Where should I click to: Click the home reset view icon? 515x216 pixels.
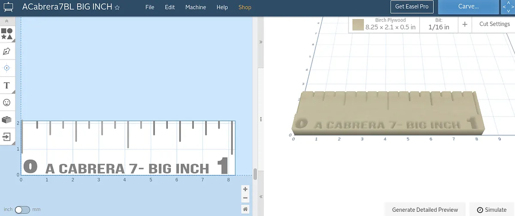(x=245, y=209)
